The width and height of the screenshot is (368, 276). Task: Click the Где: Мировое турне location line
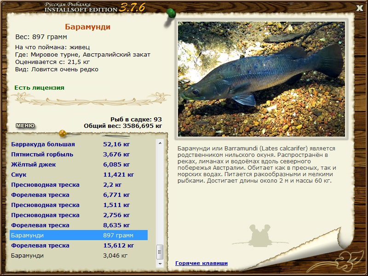pyautogui.click(x=83, y=54)
